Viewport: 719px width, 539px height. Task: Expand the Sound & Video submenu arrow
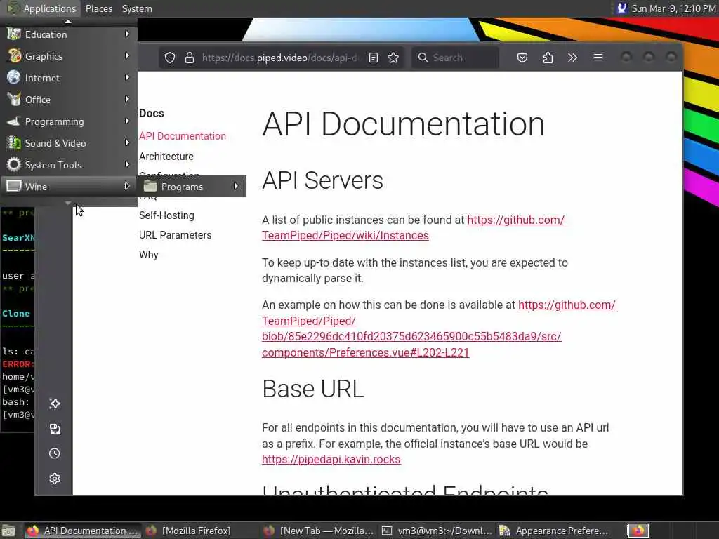(x=127, y=142)
